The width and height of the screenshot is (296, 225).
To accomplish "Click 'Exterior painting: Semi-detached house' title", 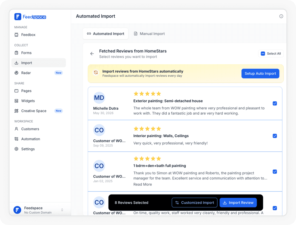I will [x=168, y=101].
